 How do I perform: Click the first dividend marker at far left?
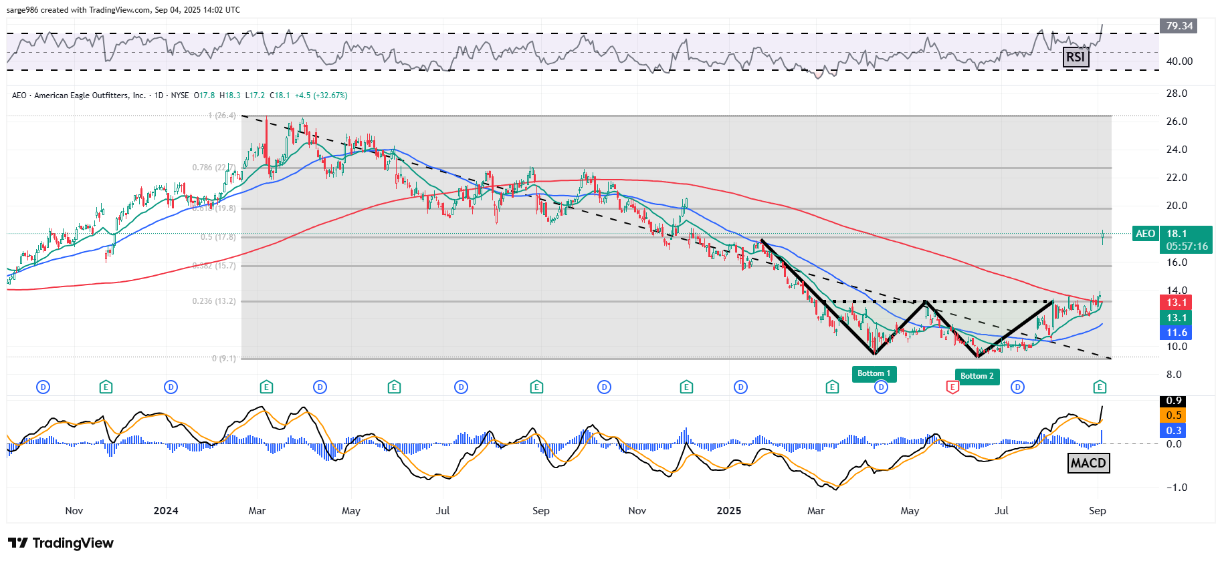coord(43,387)
